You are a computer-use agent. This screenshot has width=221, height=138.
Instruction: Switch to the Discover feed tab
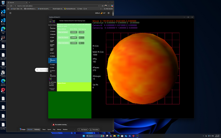pyautogui.click(x=30, y=130)
